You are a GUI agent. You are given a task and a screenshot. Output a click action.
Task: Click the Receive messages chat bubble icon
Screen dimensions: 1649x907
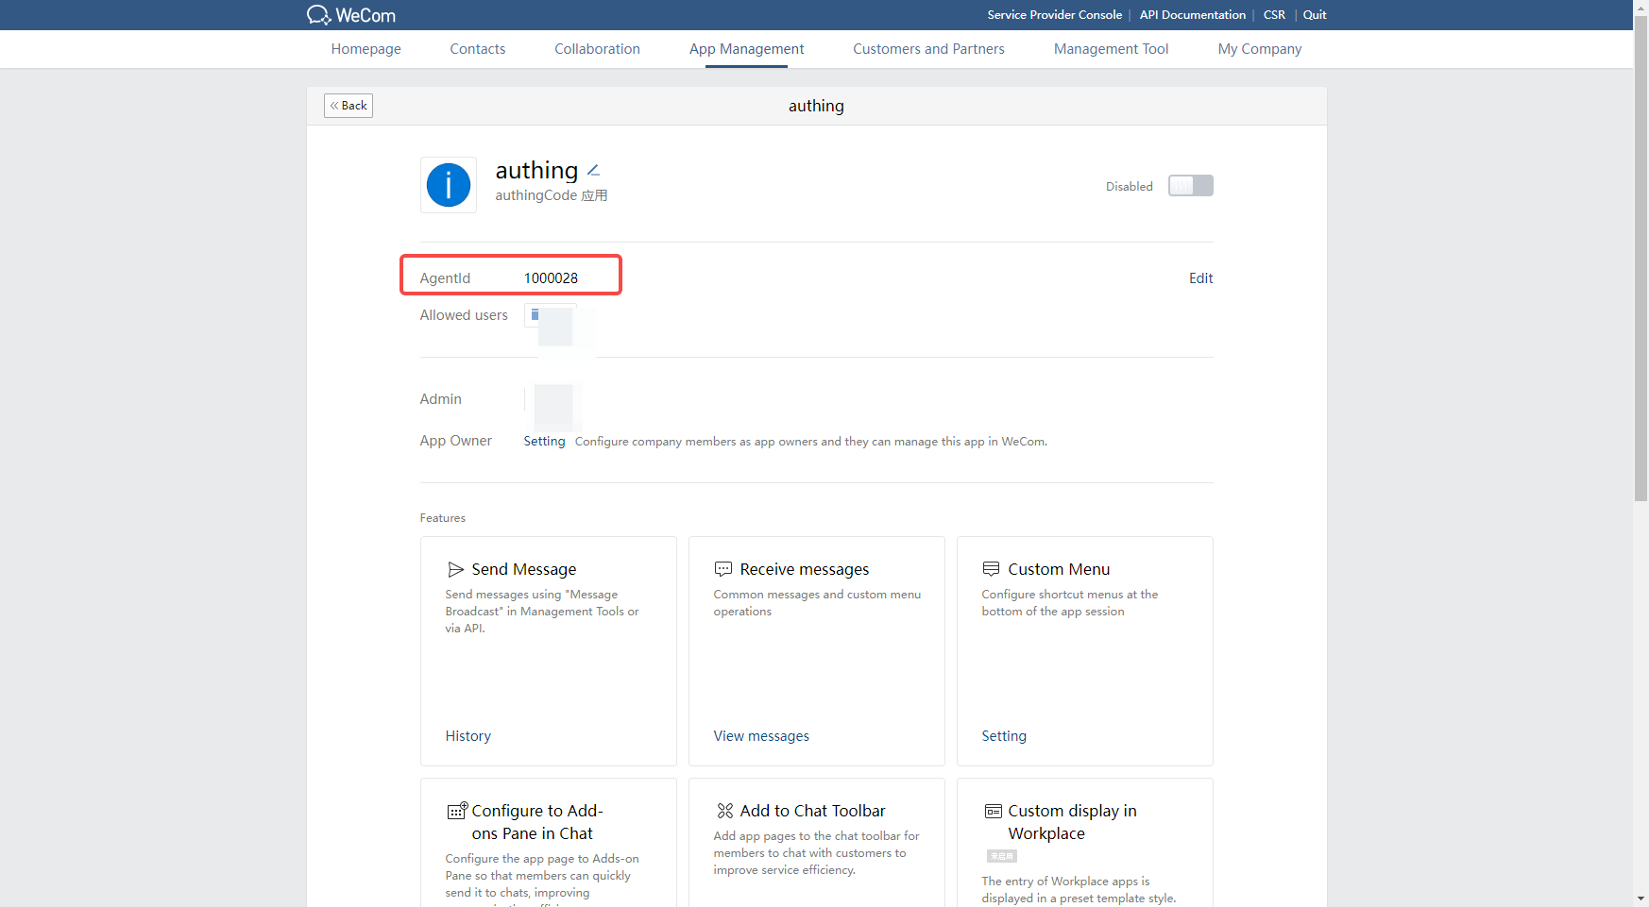[x=723, y=569]
